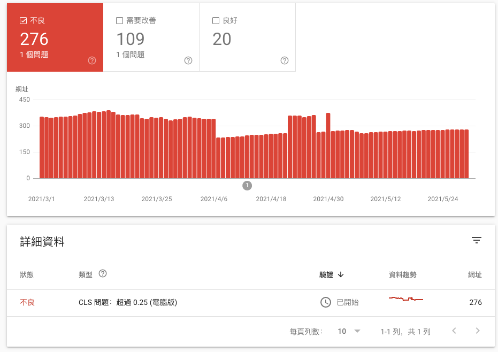498x352 pixels.
Task: Toggle the 不良 checkbox
Action: coord(23,21)
